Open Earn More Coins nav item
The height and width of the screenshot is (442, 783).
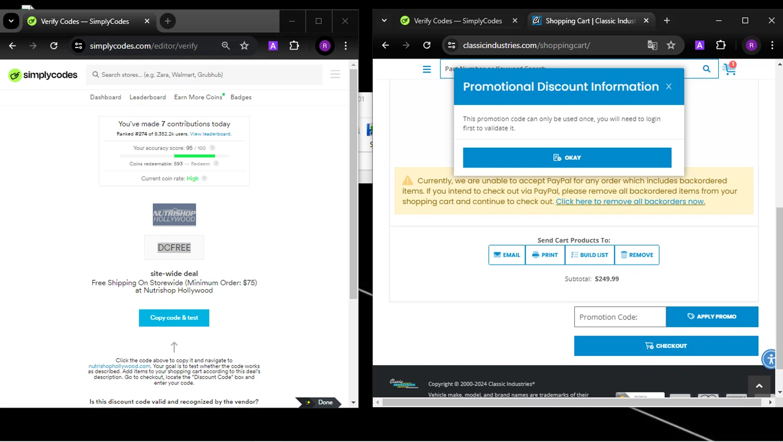pyautogui.click(x=198, y=97)
